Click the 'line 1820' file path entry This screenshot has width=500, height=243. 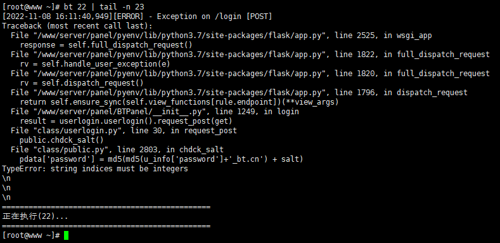pyautogui.click(x=250, y=74)
